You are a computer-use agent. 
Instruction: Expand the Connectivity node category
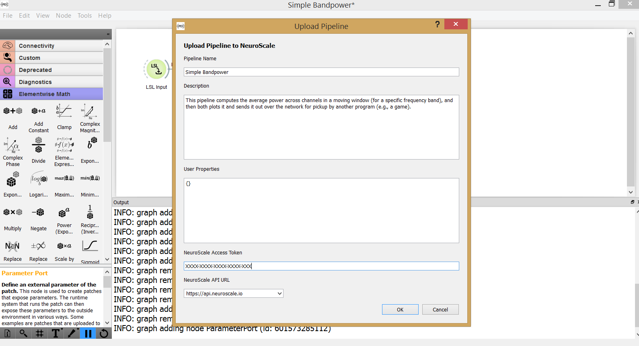pyautogui.click(x=51, y=46)
